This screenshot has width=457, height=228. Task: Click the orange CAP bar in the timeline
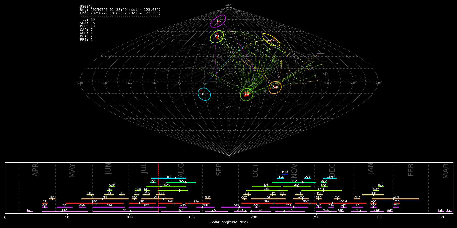pos(157,199)
